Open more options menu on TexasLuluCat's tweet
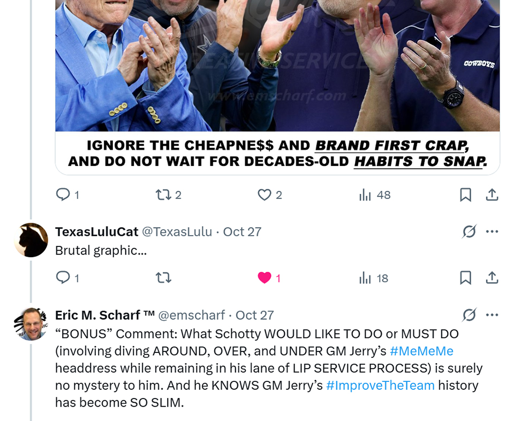The image size is (514, 421). pos(492,231)
